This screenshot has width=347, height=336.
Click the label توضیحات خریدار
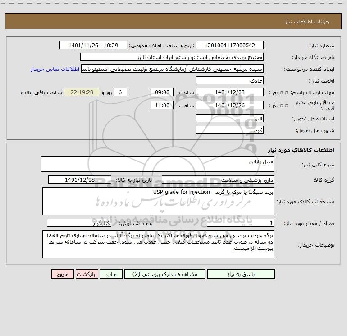pos(316,245)
